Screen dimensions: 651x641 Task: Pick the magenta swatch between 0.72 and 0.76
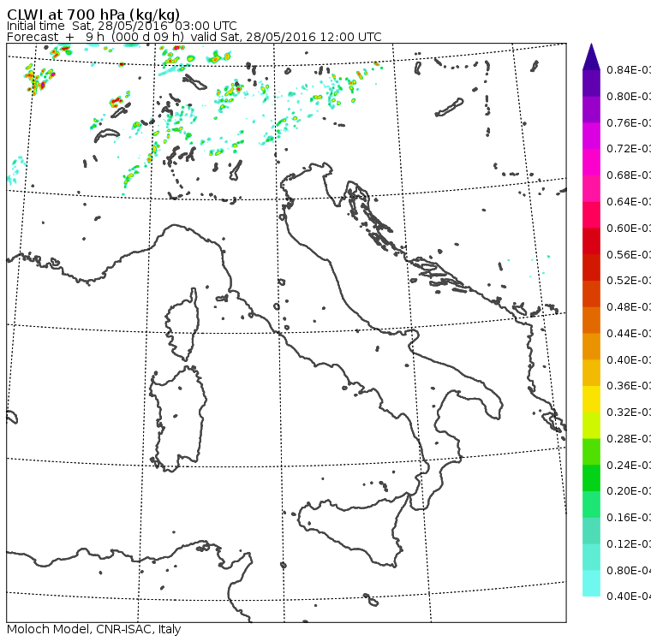(591, 136)
